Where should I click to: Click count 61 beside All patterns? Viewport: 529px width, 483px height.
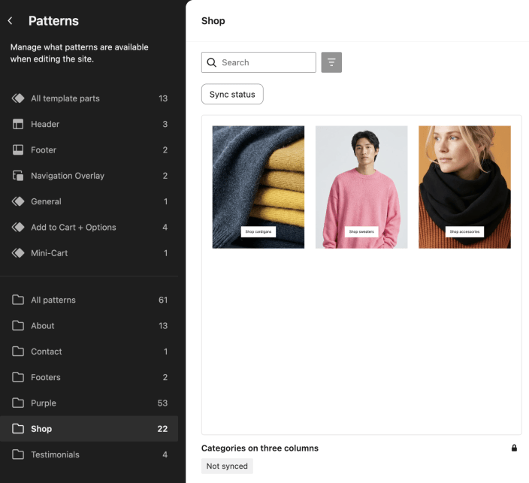click(163, 300)
